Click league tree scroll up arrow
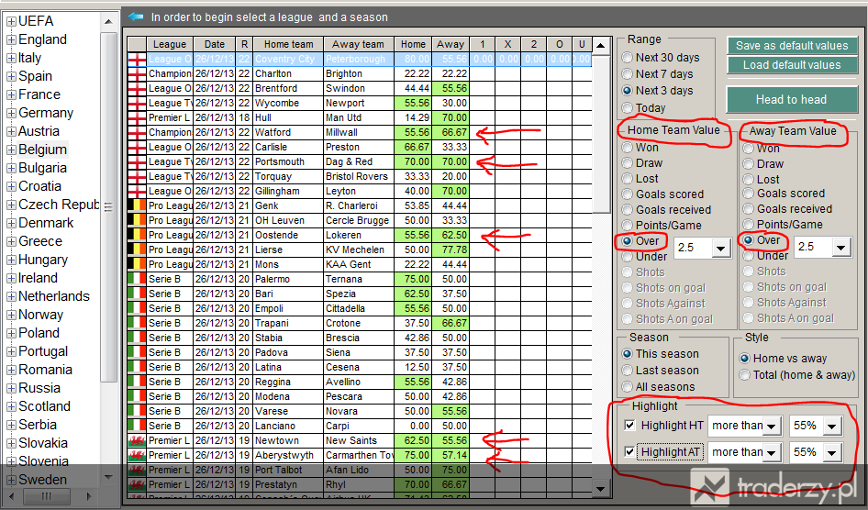 (x=108, y=22)
